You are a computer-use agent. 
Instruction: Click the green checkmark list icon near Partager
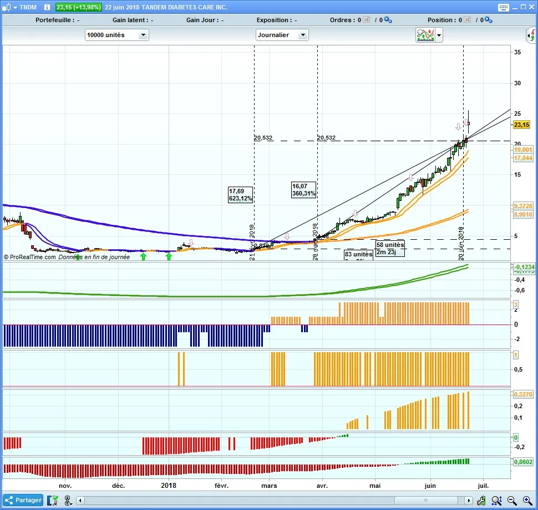[x=53, y=501]
